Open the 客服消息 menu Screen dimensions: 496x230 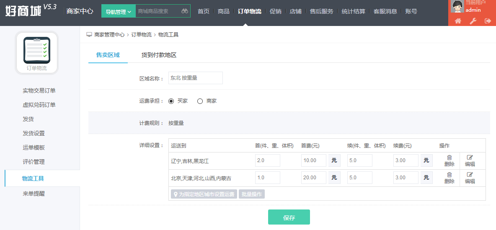(x=385, y=11)
